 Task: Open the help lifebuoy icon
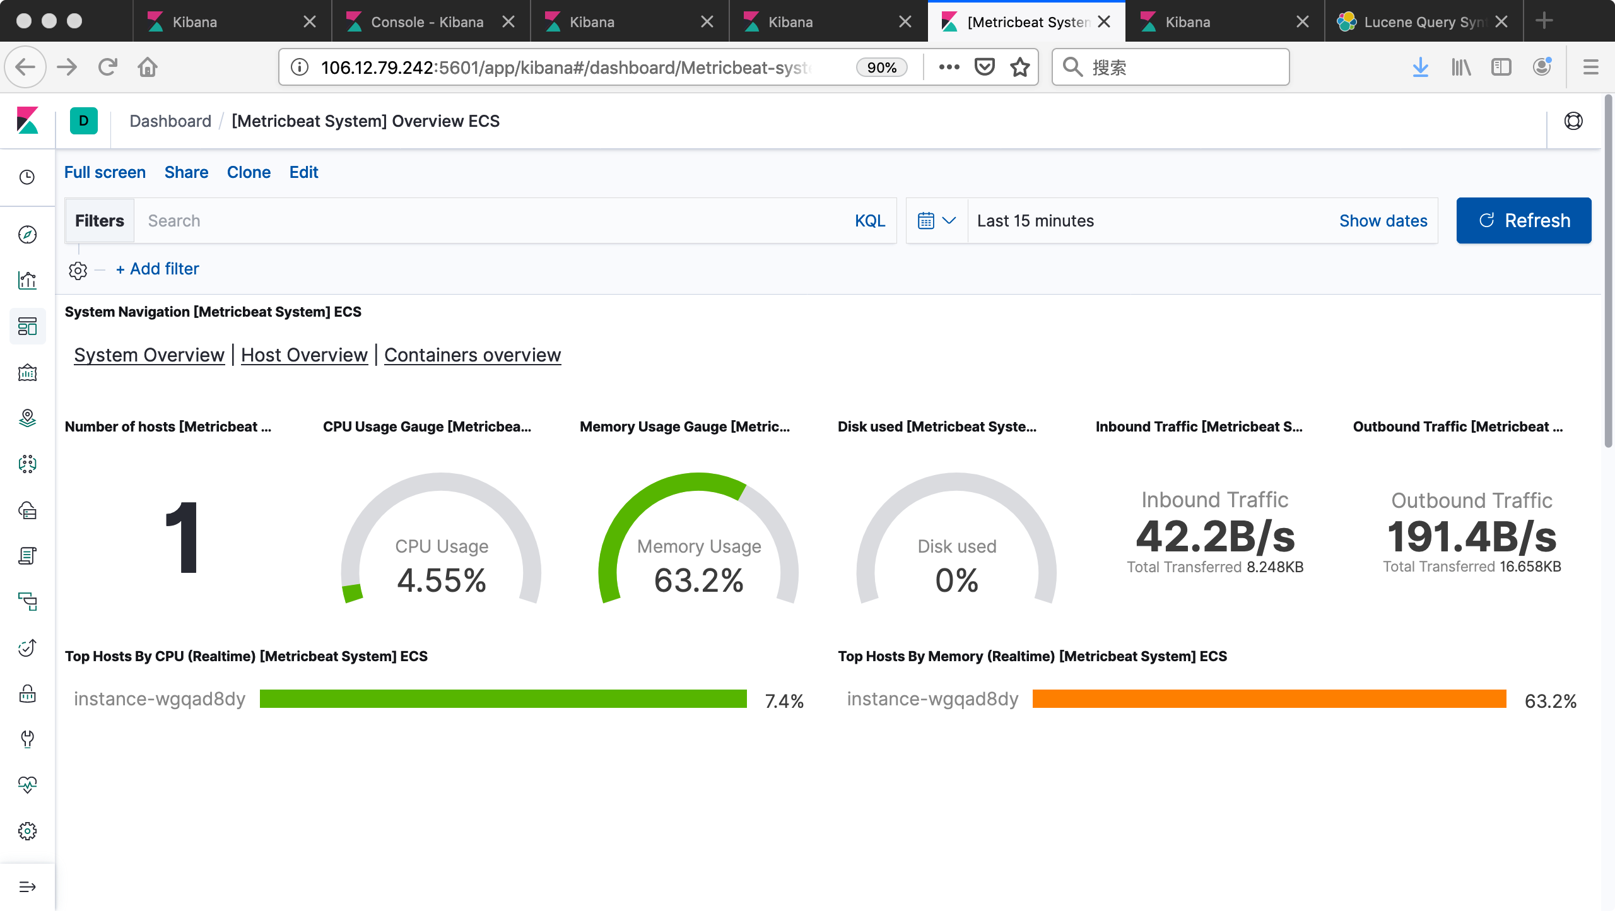pyautogui.click(x=1573, y=121)
